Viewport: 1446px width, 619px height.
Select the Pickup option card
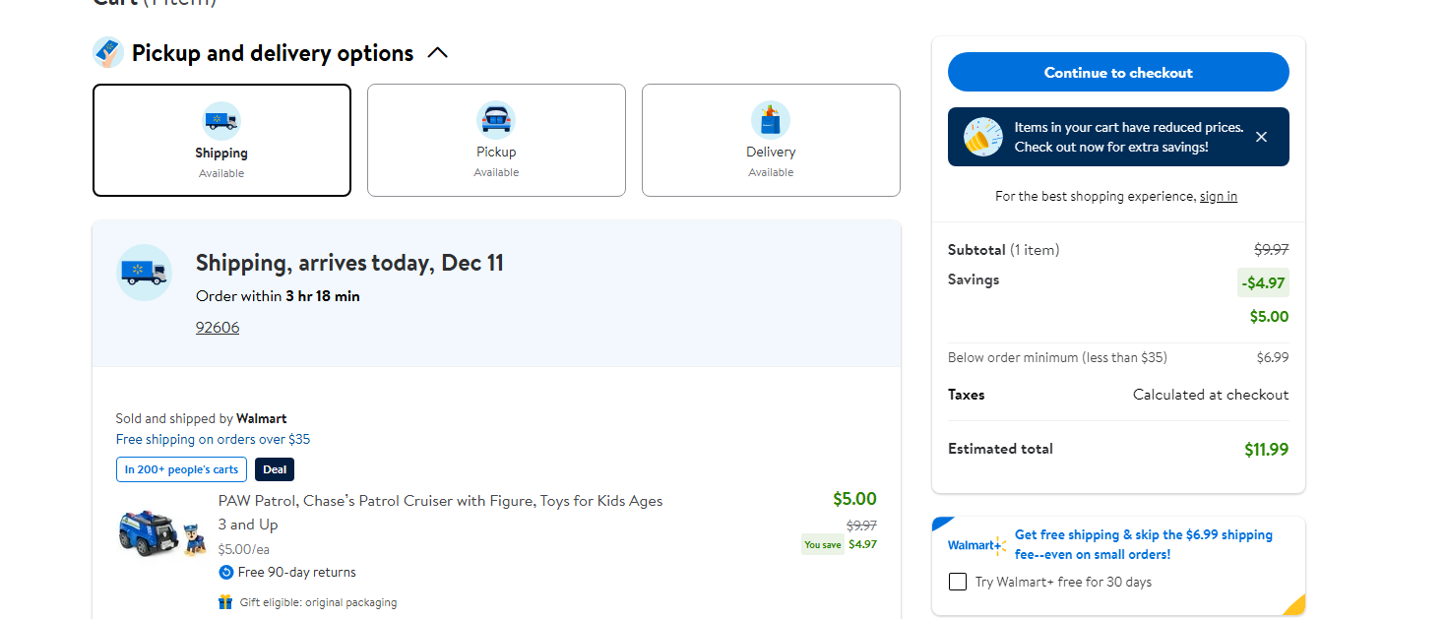click(x=496, y=140)
